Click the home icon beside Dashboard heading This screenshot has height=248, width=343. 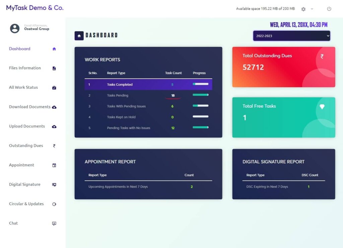[79, 36]
